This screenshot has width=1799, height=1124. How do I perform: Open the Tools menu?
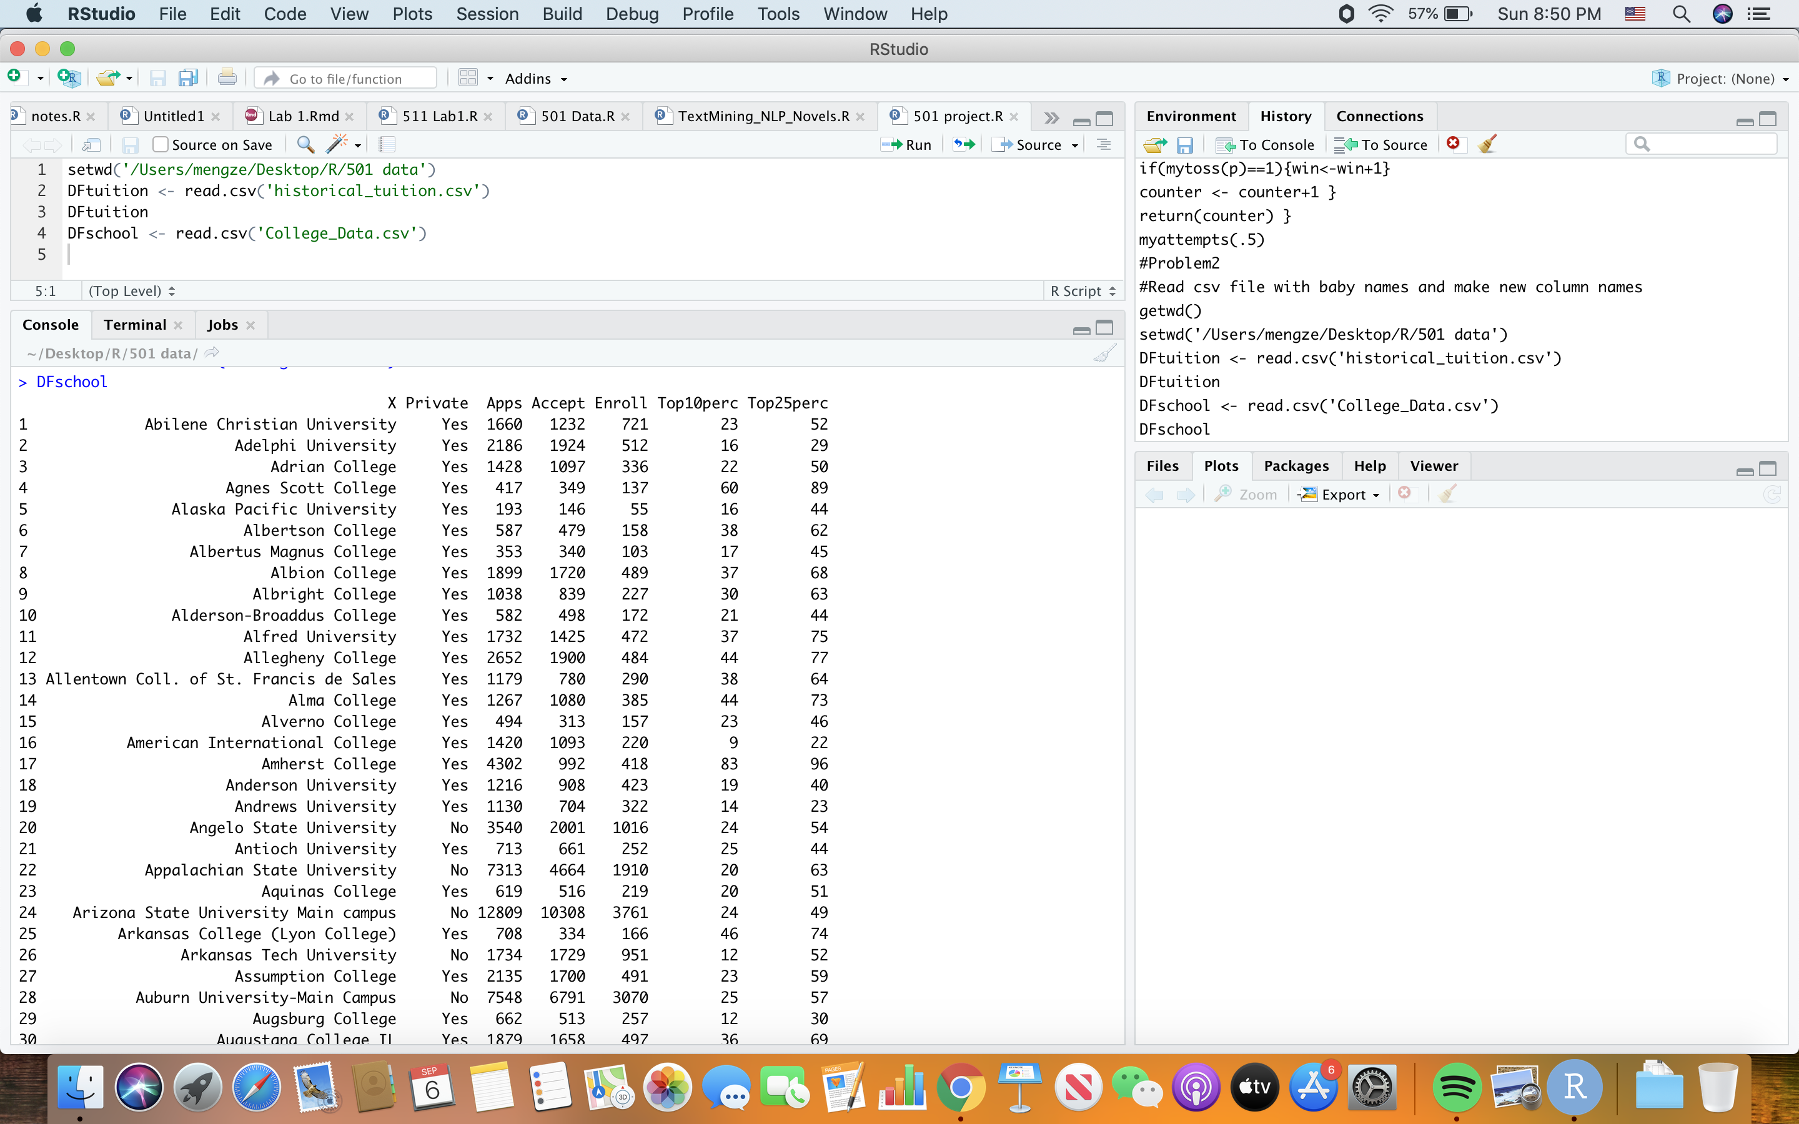coord(778,14)
